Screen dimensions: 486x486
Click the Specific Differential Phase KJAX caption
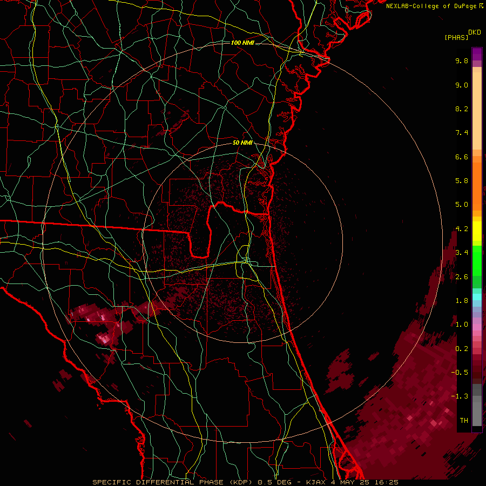click(246, 482)
